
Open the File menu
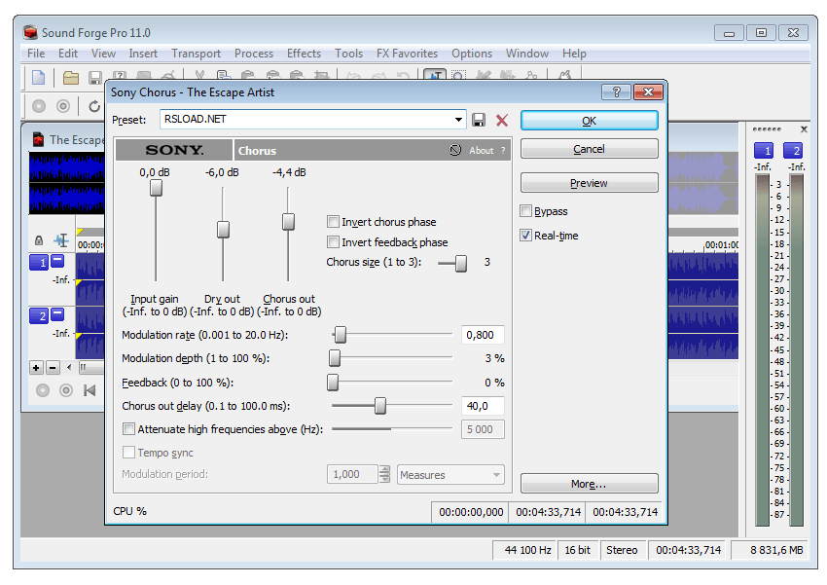point(36,54)
